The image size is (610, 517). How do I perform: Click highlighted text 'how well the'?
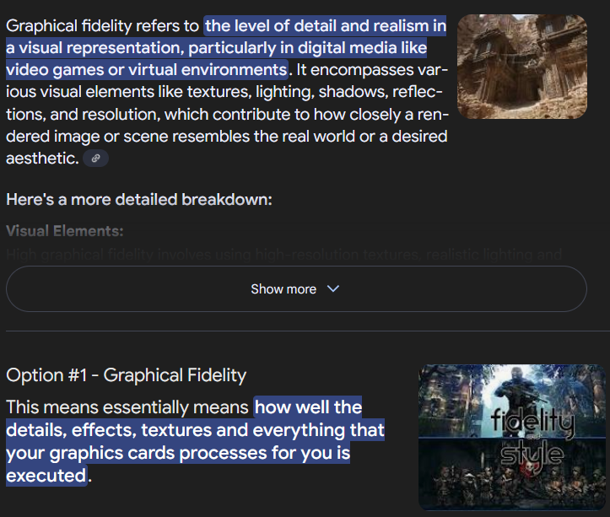point(308,407)
